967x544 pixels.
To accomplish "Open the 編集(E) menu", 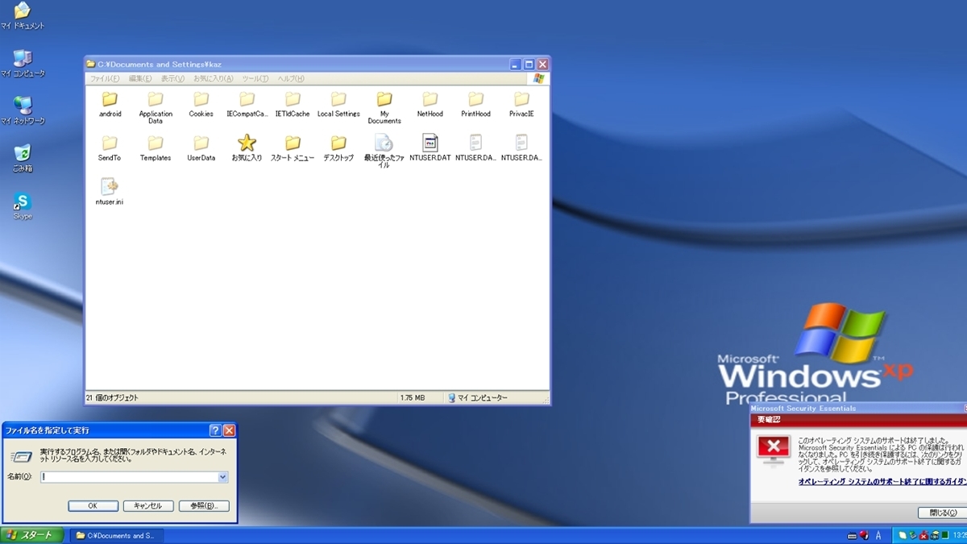I will (x=140, y=79).
